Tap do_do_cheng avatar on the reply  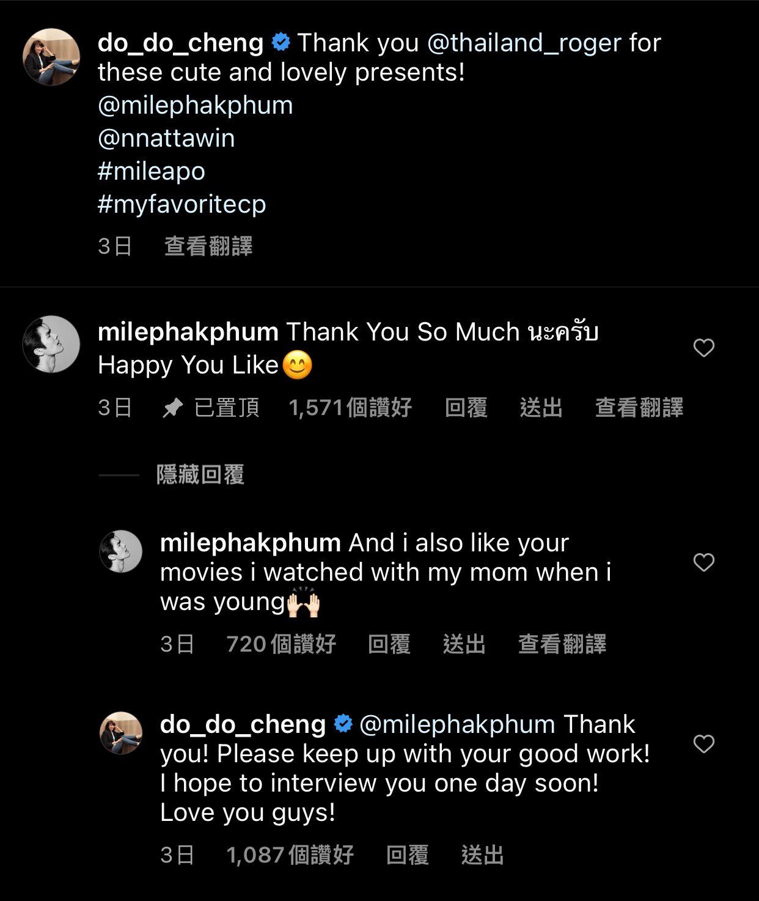tap(121, 733)
